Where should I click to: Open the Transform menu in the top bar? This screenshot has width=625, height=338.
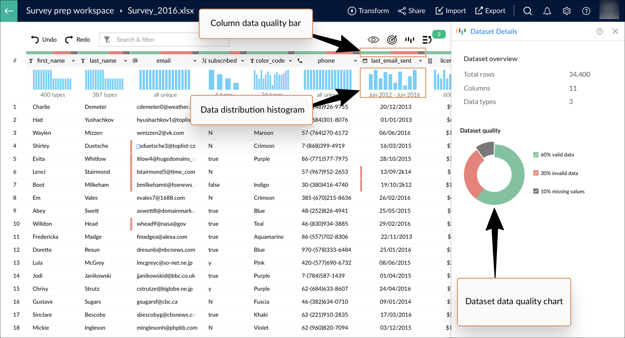click(x=368, y=10)
